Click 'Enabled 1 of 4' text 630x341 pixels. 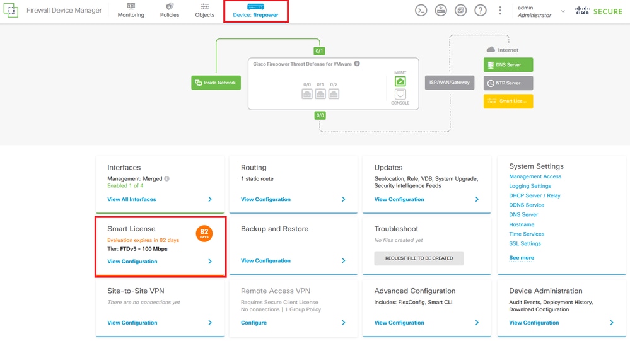point(125,185)
